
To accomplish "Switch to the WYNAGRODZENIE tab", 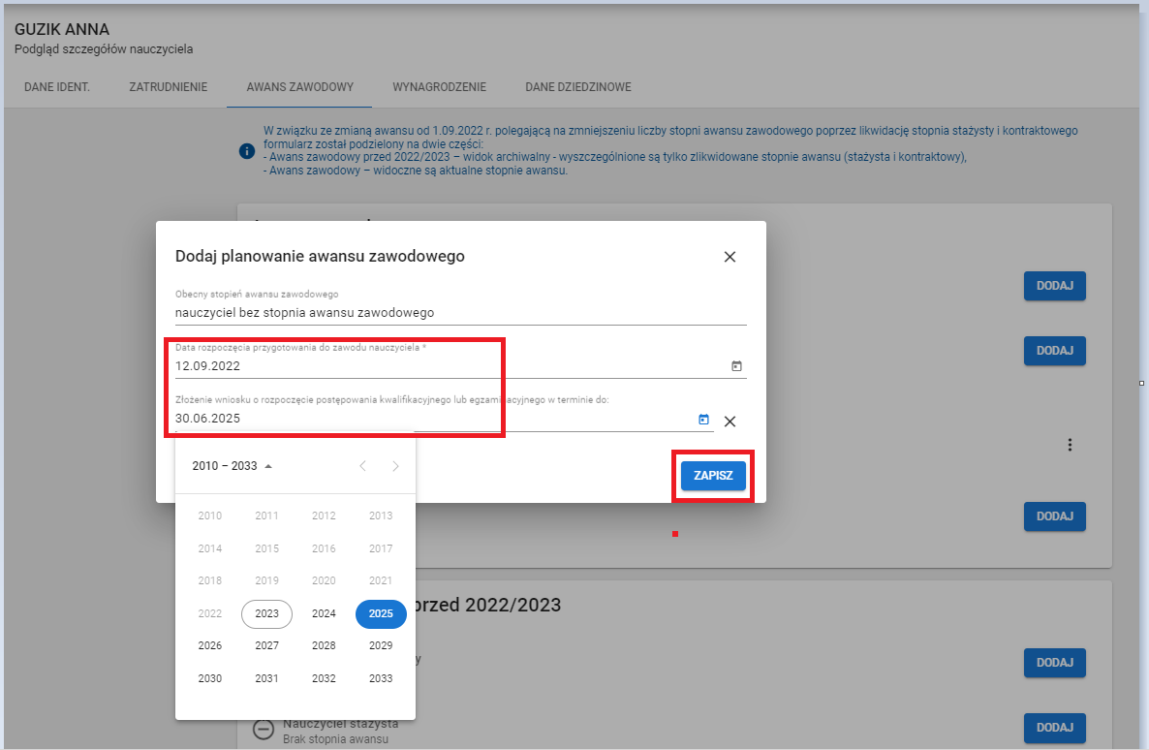I will point(439,86).
